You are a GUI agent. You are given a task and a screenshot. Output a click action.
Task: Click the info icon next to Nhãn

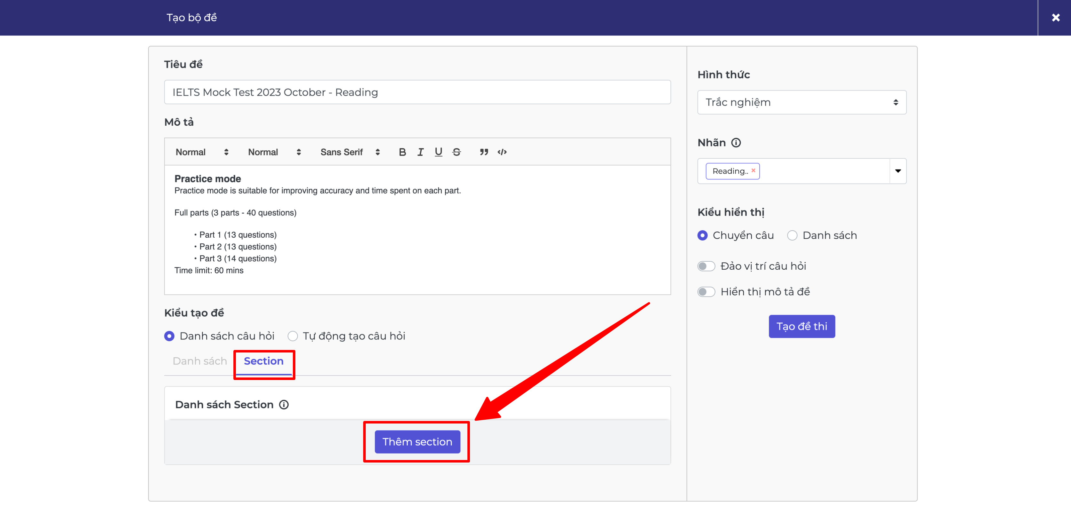click(x=736, y=143)
